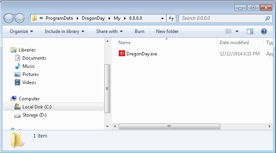Viewport: 276px width, 153px height.
Task: Select Documents library
Action: [34, 58]
